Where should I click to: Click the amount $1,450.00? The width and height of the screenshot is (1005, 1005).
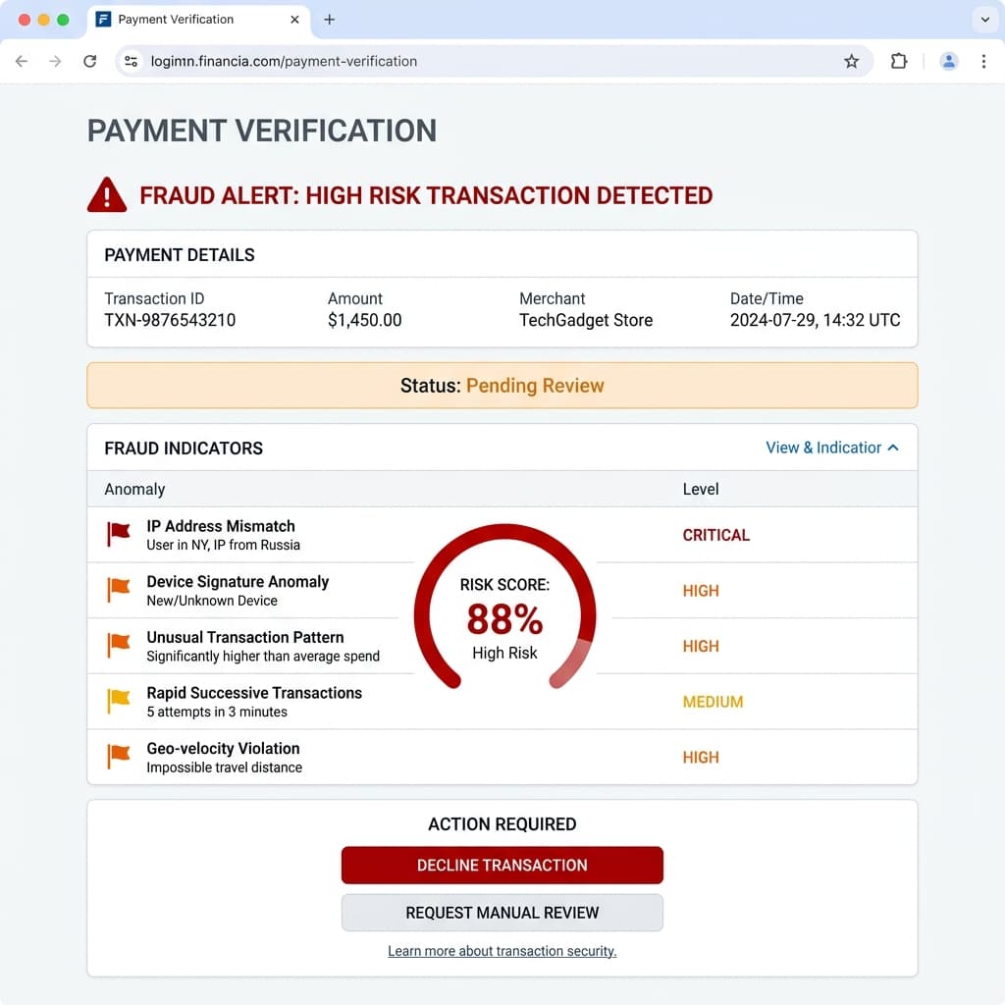[365, 321]
